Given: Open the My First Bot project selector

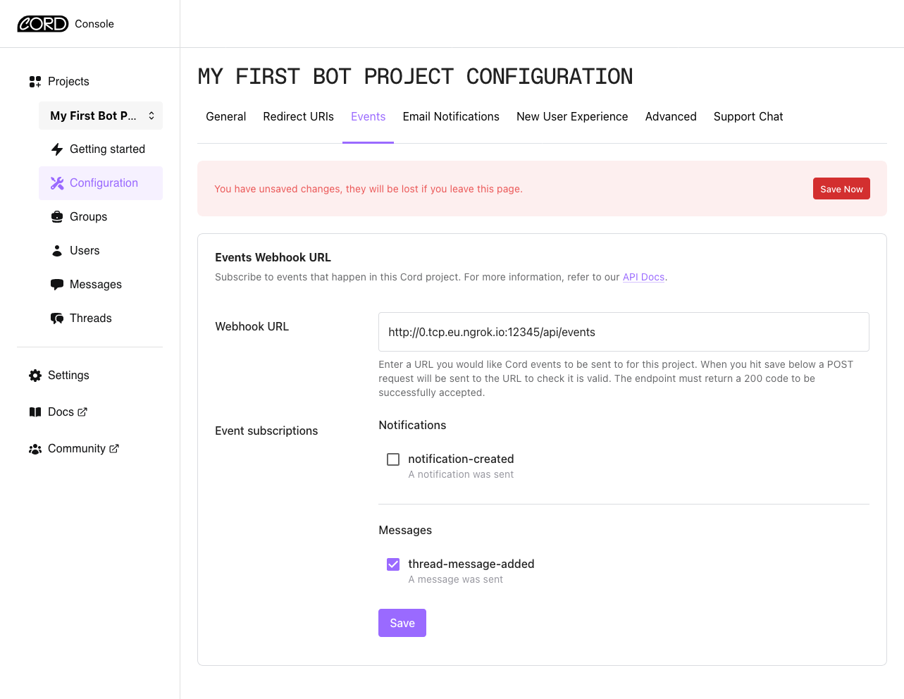Looking at the screenshot, I should [101, 116].
